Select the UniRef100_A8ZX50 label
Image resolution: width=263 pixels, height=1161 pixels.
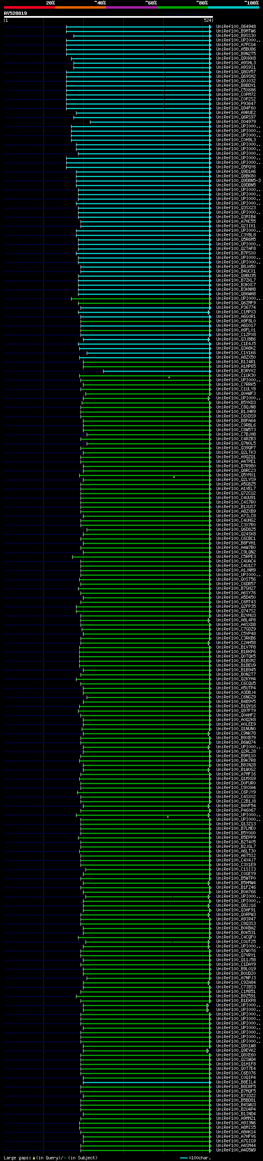[x=236, y=357]
